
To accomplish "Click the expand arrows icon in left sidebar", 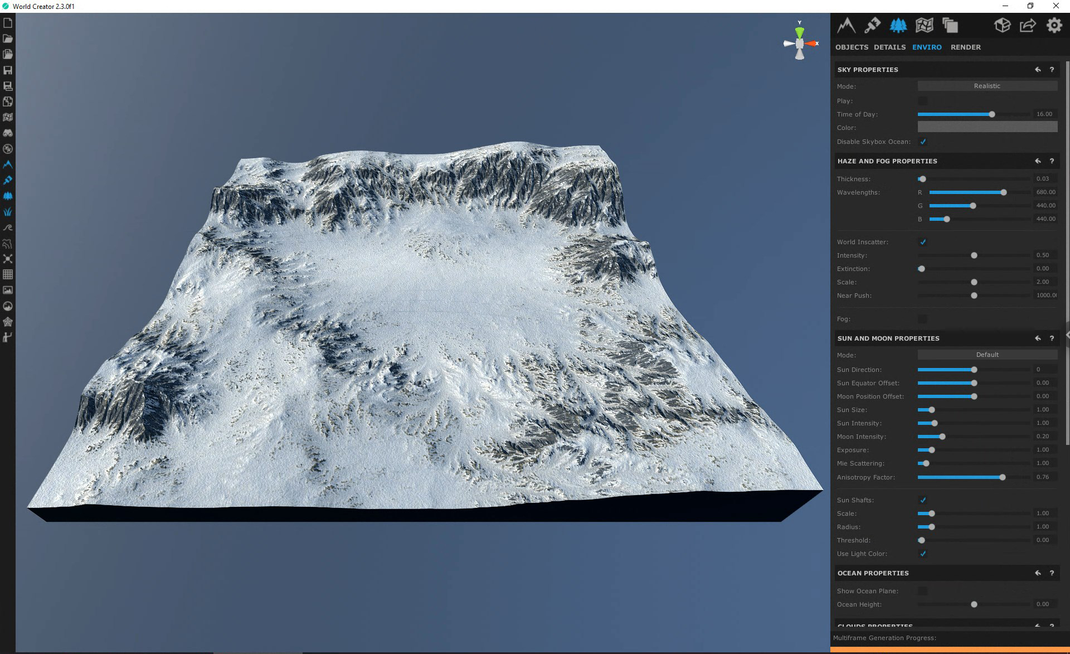I will pyautogui.click(x=8, y=259).
